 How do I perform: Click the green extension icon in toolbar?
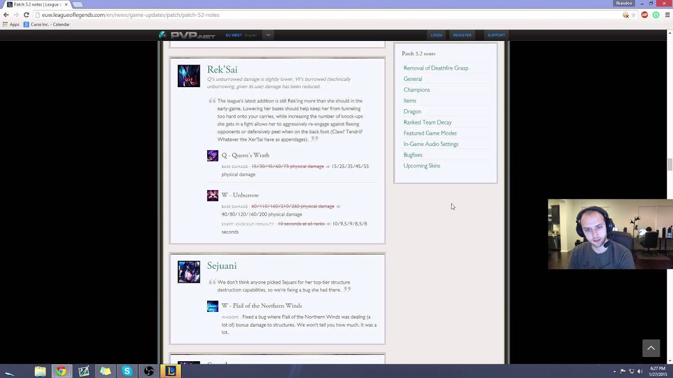click(x=656, y=15)
